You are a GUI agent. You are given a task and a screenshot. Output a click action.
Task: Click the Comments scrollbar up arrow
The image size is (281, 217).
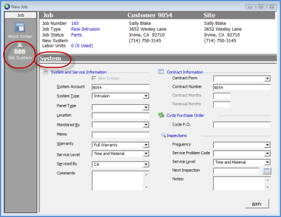(146, 174)
